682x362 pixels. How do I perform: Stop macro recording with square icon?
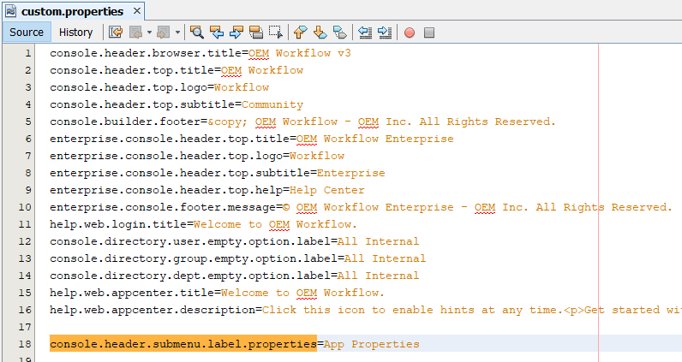(429, 33)
